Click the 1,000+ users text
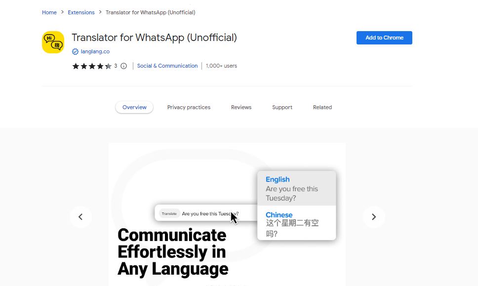 click(x=221, y=66)
